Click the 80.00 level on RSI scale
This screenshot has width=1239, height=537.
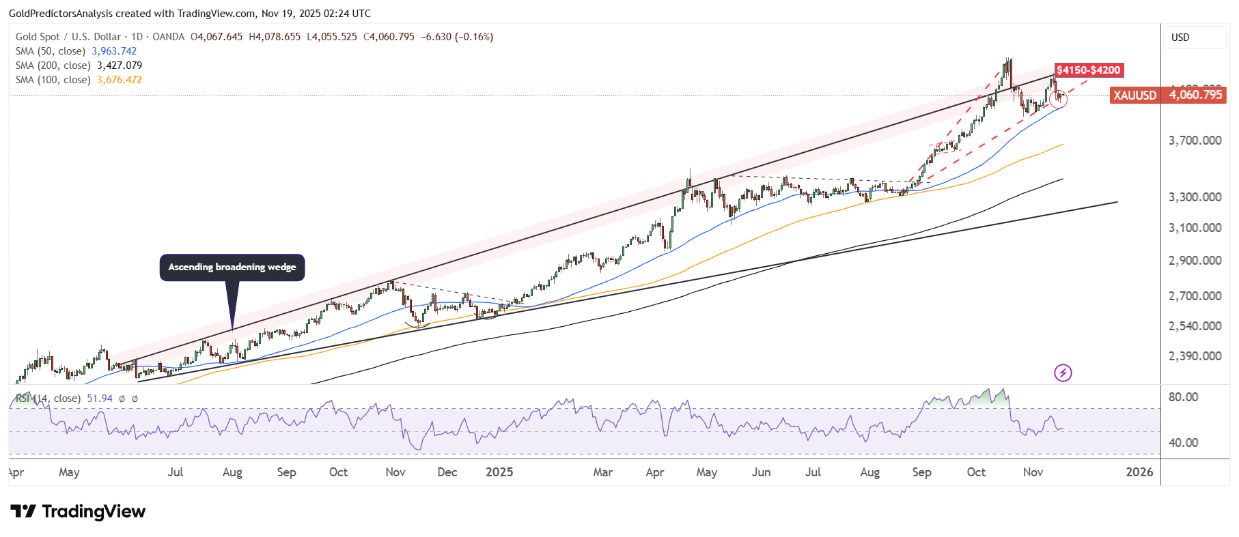coord(1183,397)
